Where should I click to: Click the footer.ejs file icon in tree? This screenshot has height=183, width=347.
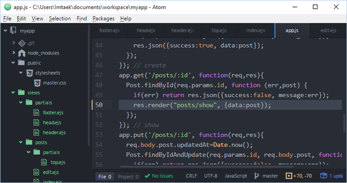click(x=36, y=112)
